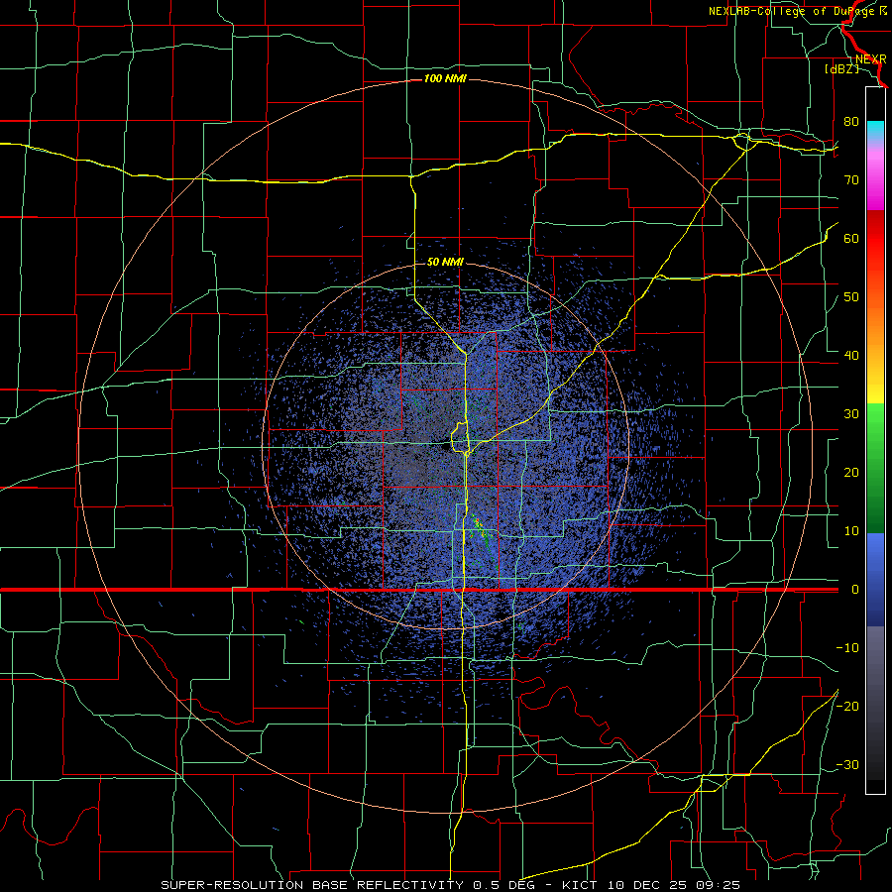The width and height of the screenshot is (892, 892).
Task: Click the 60 value on the dBZ scale
Action: coord(851,239)
